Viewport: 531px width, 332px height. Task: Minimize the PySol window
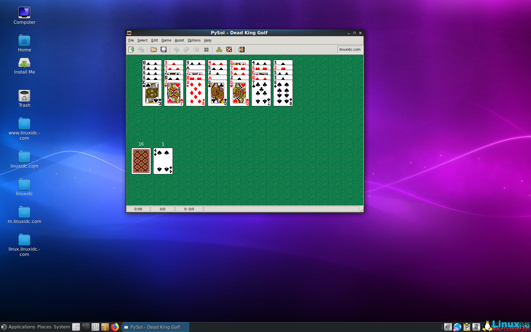coord(349,33)
